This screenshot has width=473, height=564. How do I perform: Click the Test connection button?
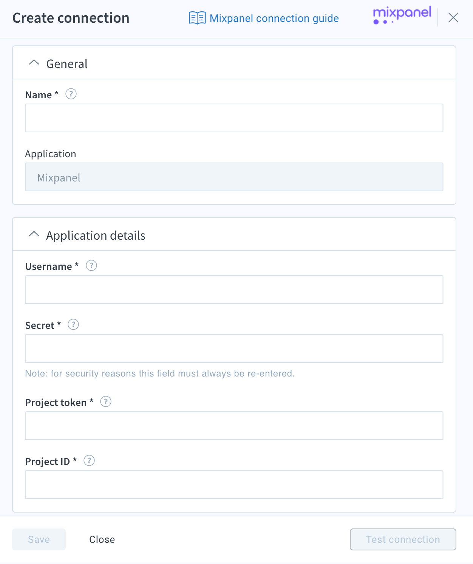click(x=403, y=539)
